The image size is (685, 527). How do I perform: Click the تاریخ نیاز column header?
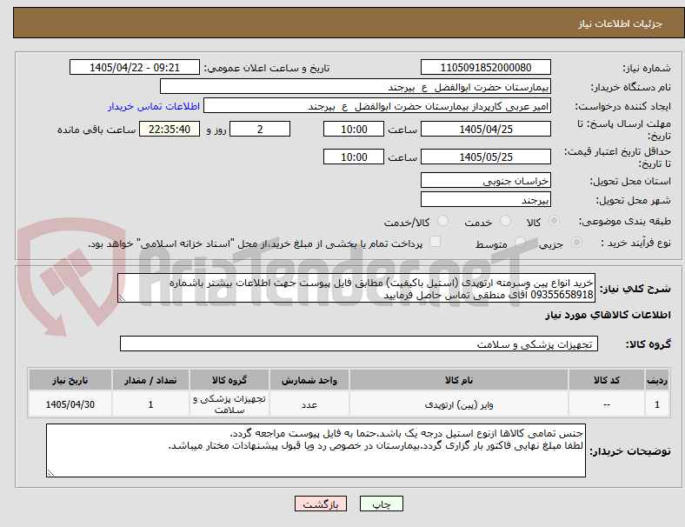(x=70, y=380)
